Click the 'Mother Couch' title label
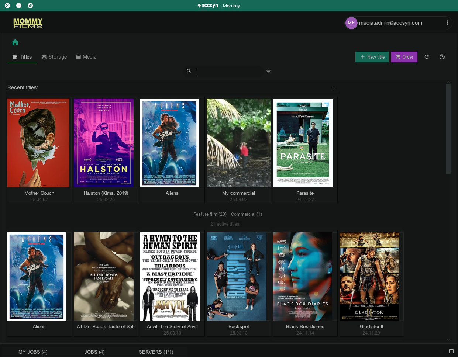This screenshot has width=458, height=357. tap(39, 193)
